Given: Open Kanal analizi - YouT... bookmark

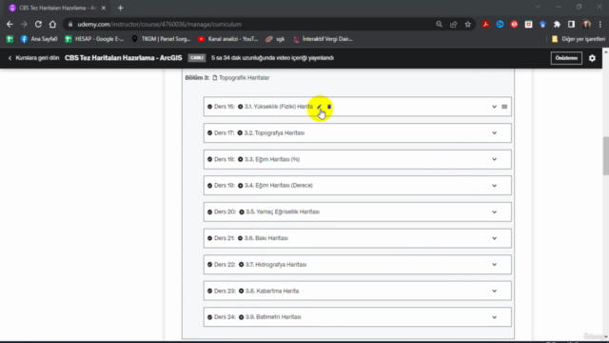Looking at the screenshot, I should 228,39.
